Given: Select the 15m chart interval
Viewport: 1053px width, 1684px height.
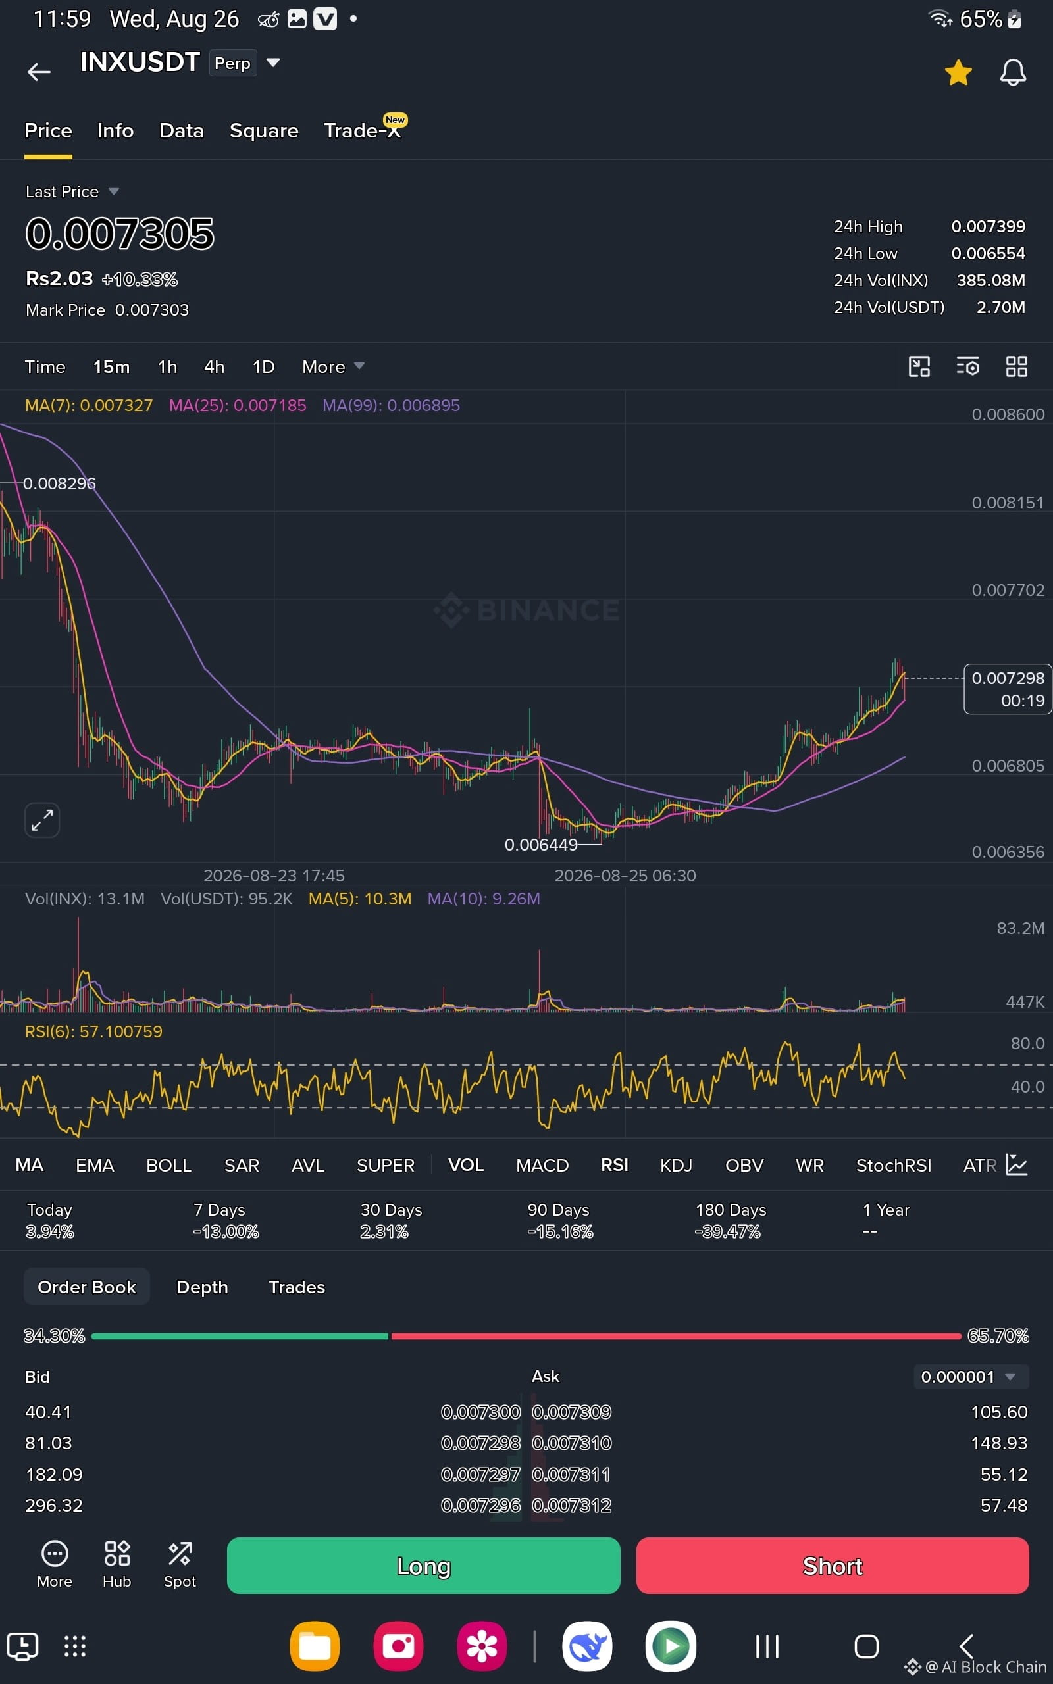Looking at the screenshot, I should pyautogui.click(x=111, y=366).
